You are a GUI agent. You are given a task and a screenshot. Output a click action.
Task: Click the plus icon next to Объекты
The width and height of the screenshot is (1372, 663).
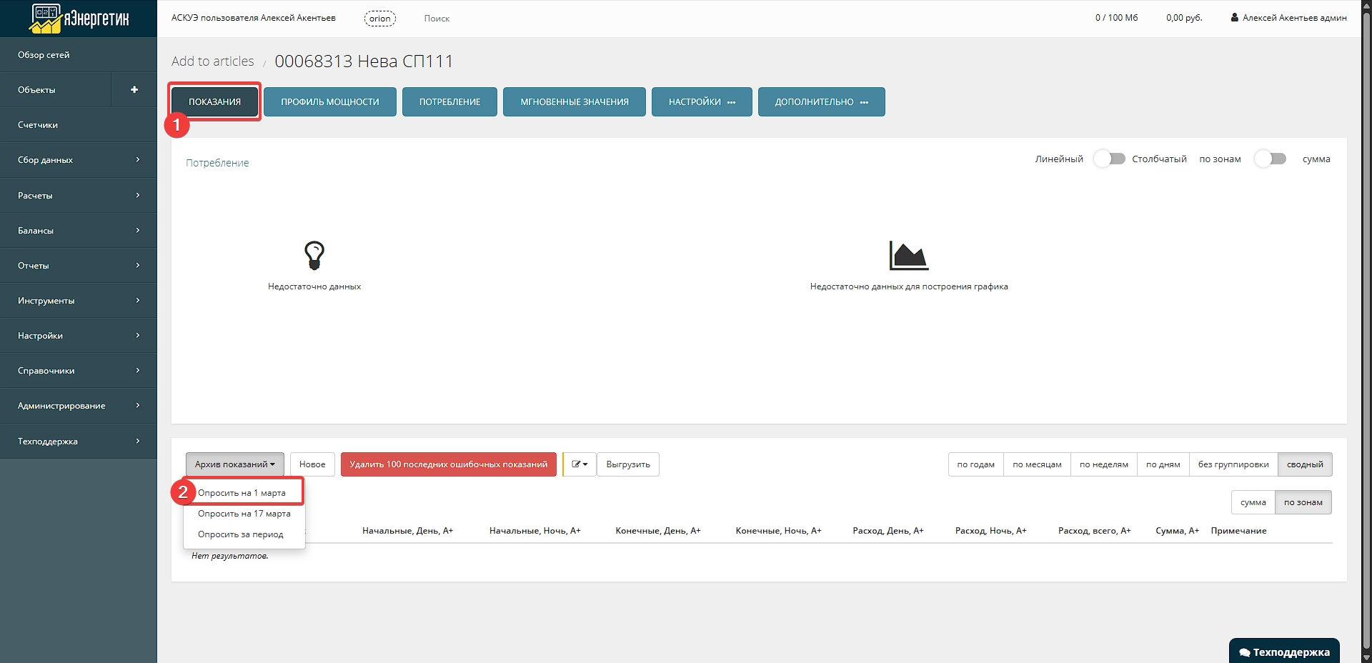pos(134,90)
